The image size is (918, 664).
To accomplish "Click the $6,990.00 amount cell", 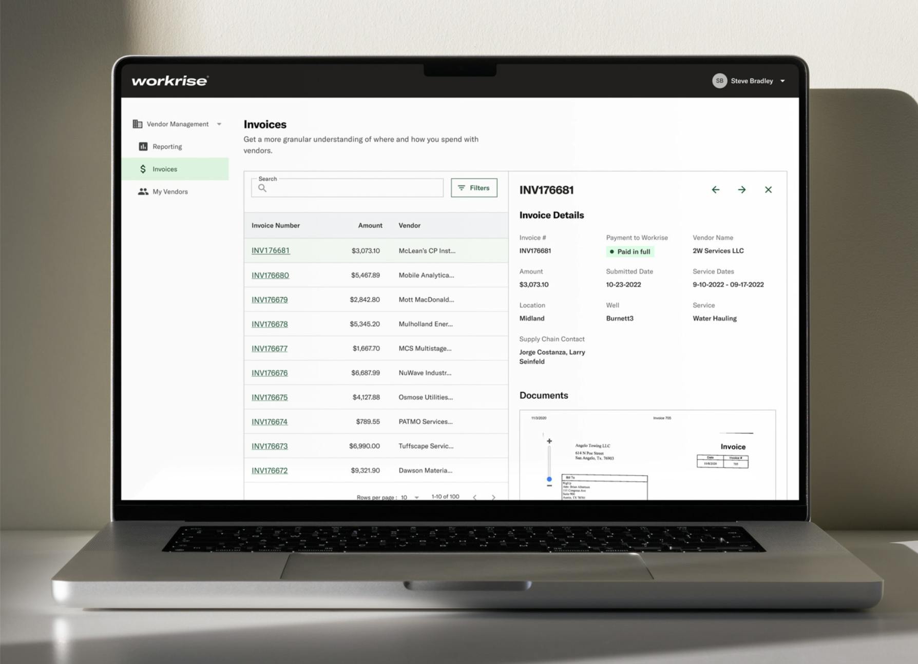I will (x=365, y=446).
